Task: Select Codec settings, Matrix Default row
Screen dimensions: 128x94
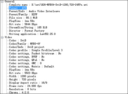Action: (x=31, y=66)
